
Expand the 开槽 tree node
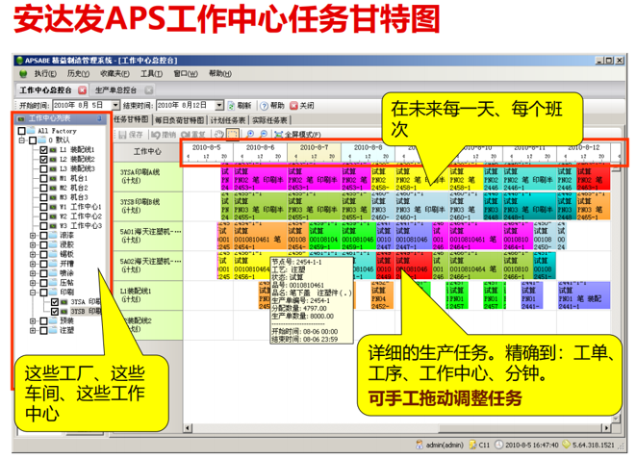tap(33, 264)
